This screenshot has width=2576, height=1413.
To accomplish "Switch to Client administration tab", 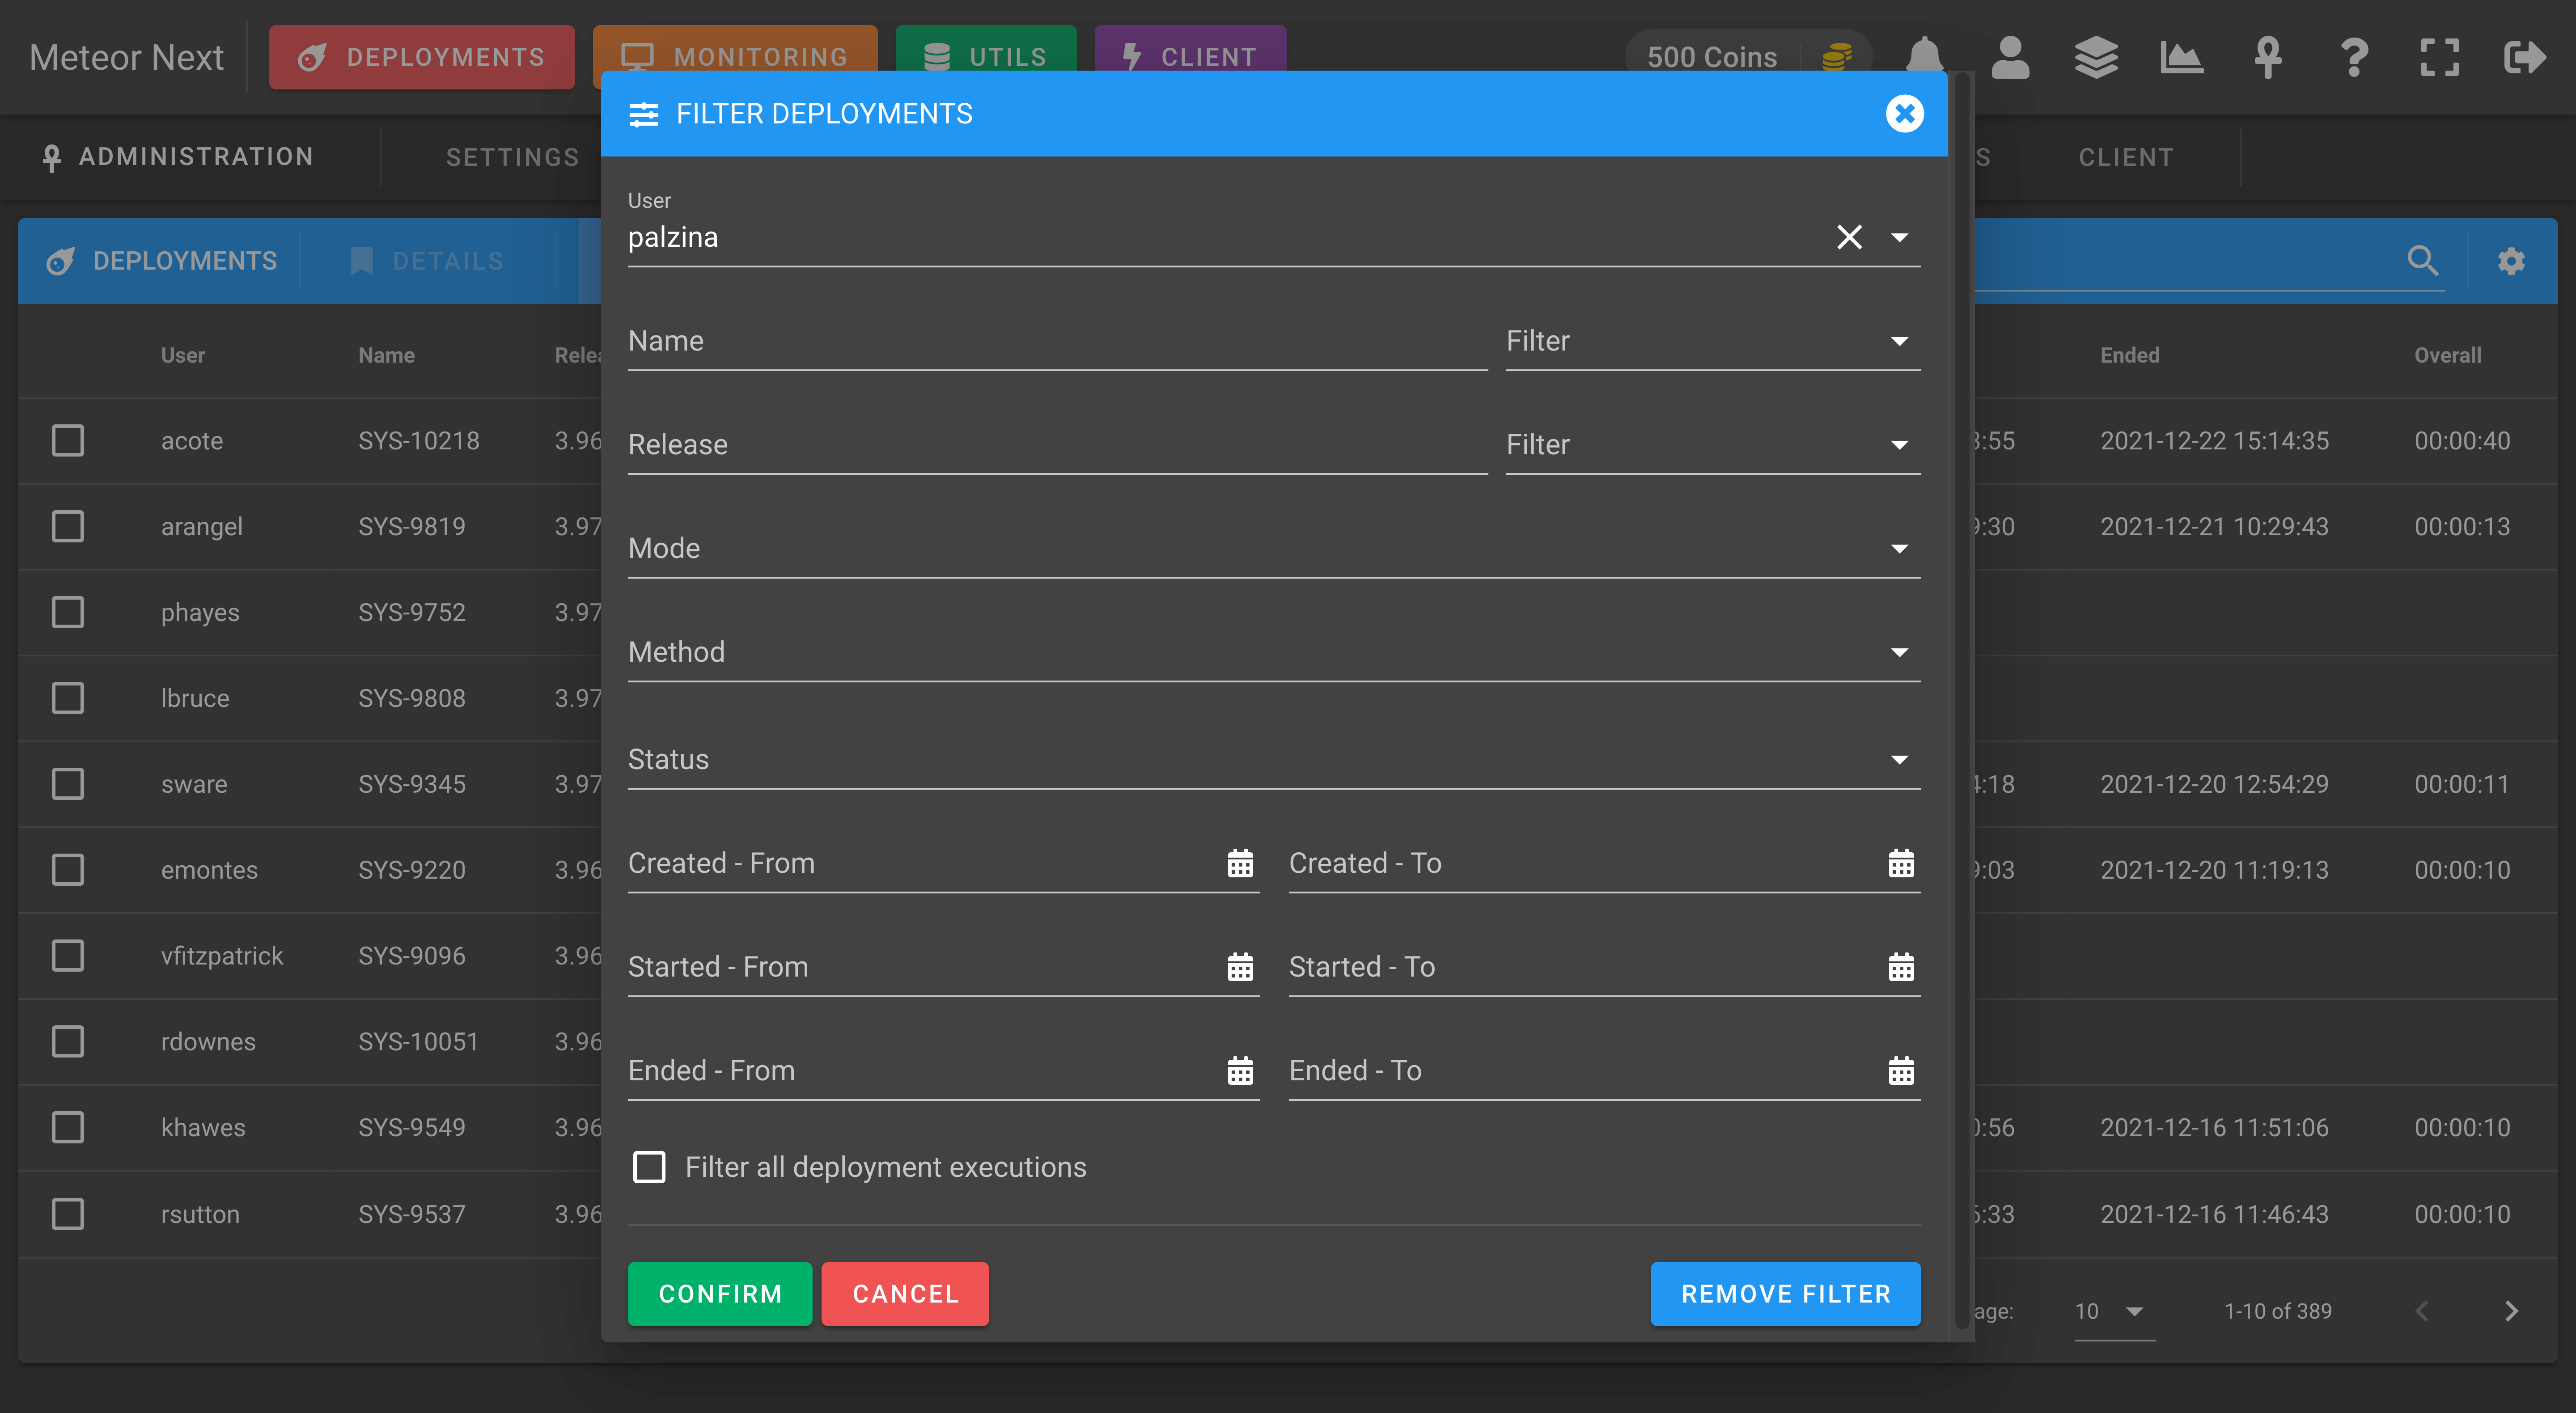I will pyautogui.click(x=2126, y=157).
